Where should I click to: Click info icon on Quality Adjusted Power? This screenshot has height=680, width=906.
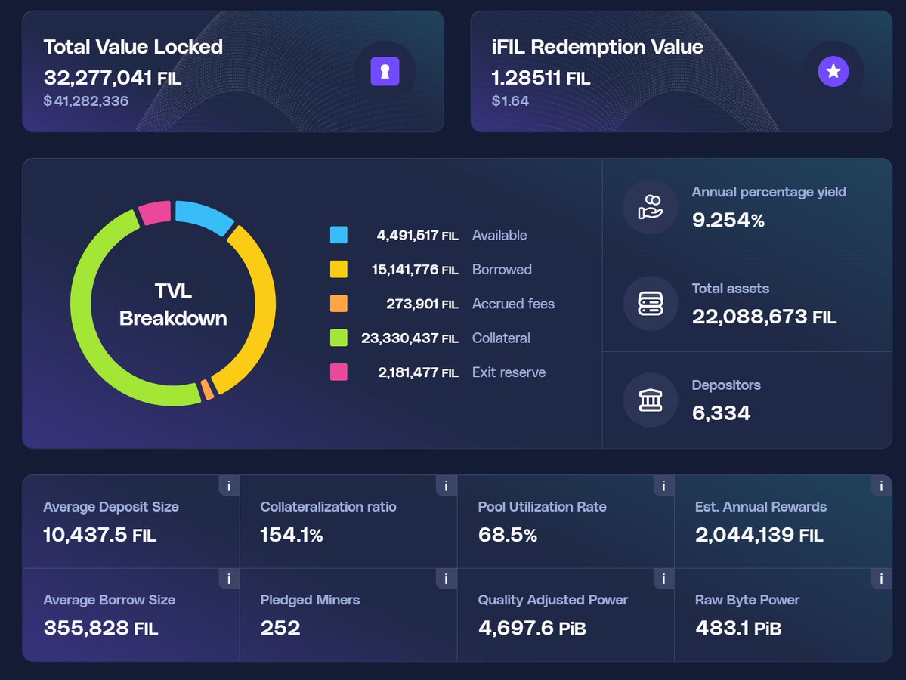pyautogui.click(x=663, y=579)
